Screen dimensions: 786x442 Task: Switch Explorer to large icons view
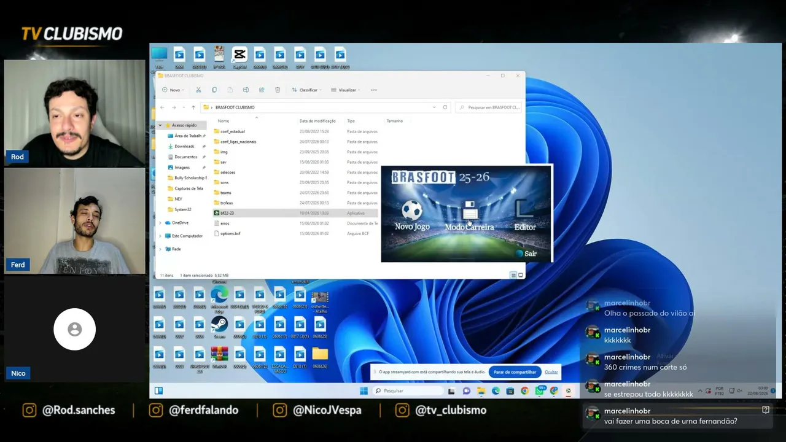[x=521, y=275]
